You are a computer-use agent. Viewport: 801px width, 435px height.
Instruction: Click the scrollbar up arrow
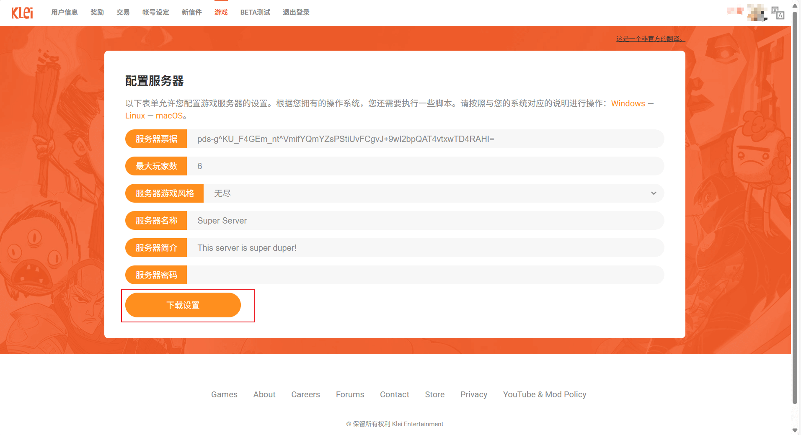[x=795, y=6]
